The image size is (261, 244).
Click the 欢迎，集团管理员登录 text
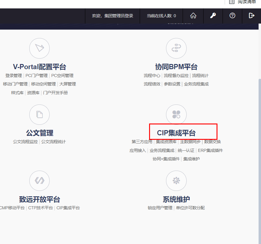[113, 16]
